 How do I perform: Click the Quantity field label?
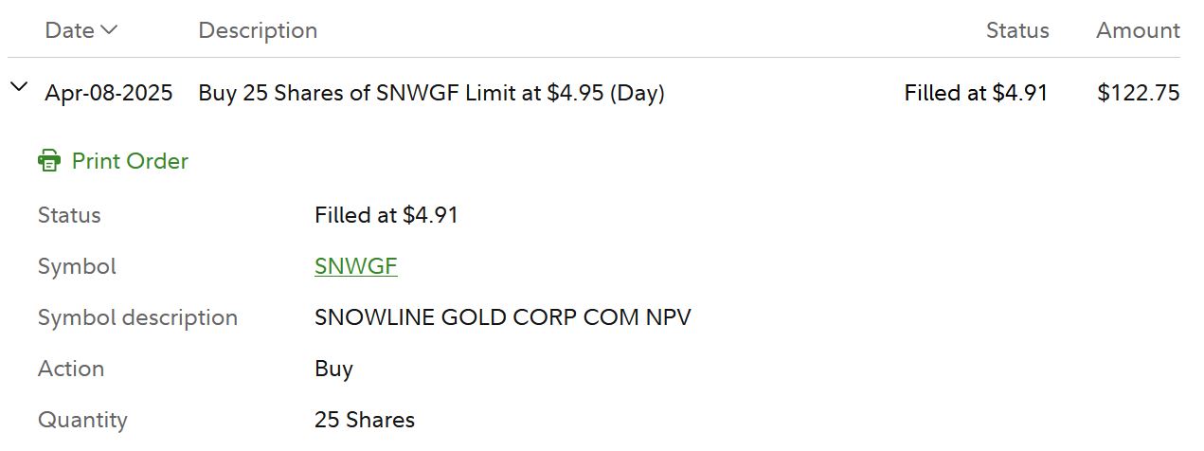click(82, 420)
